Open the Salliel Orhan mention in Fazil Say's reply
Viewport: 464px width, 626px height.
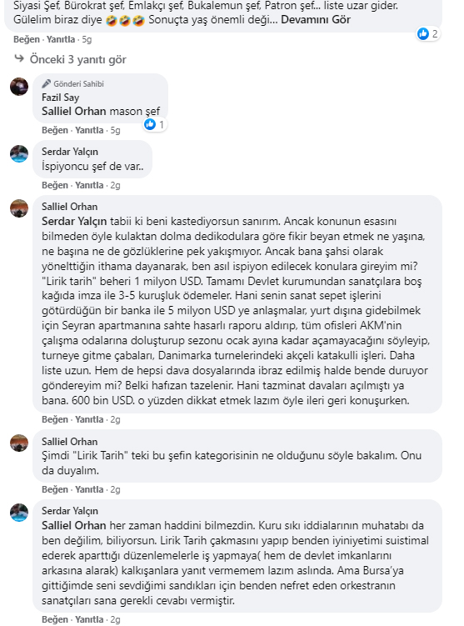[x=74, y=111]
